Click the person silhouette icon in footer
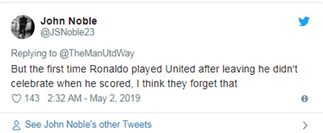The image size is (323, 133). pyautogui.click(x=16, y=125)
